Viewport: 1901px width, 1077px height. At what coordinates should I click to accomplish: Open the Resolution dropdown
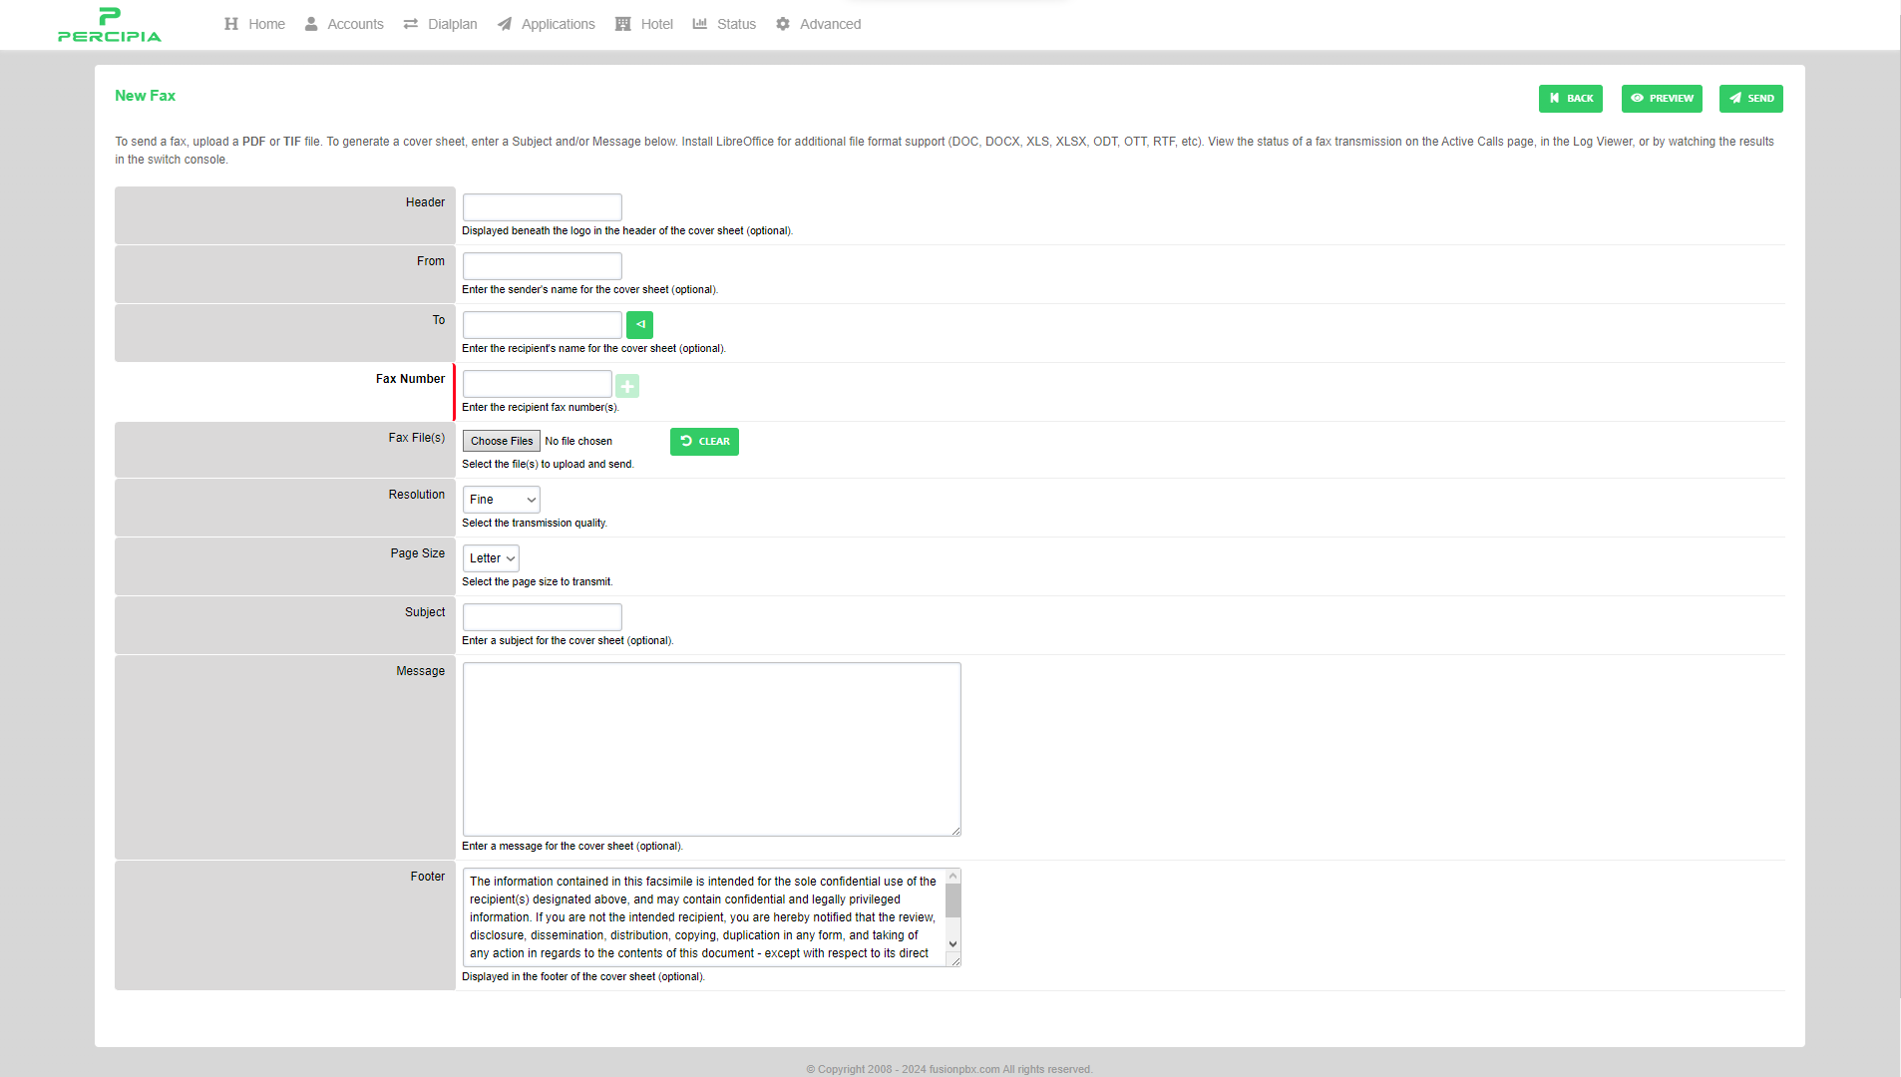pos(502,500)
